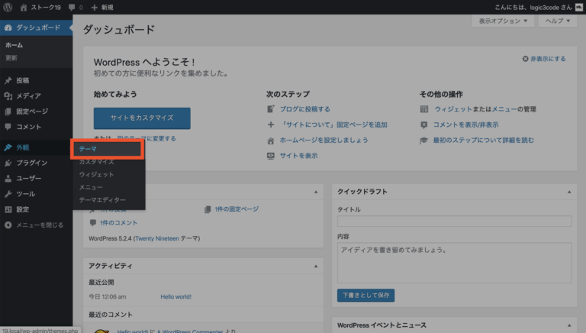The image size is (586, 333).
Task: Click the メディア icon in sidebar
Action: click(x=8, y=95)
